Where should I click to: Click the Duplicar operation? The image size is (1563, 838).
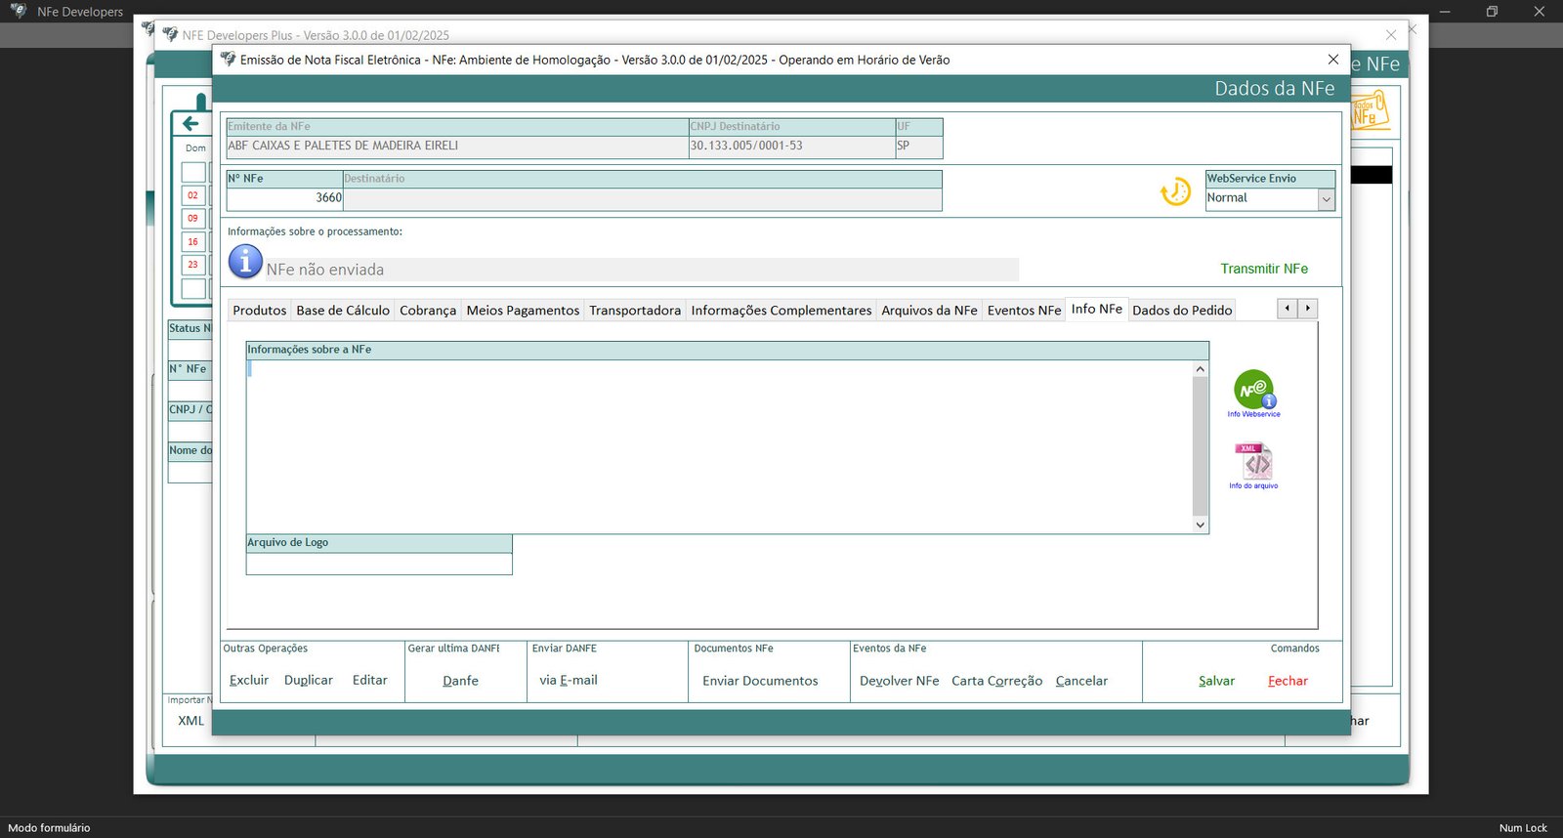[x=308, y=681]
